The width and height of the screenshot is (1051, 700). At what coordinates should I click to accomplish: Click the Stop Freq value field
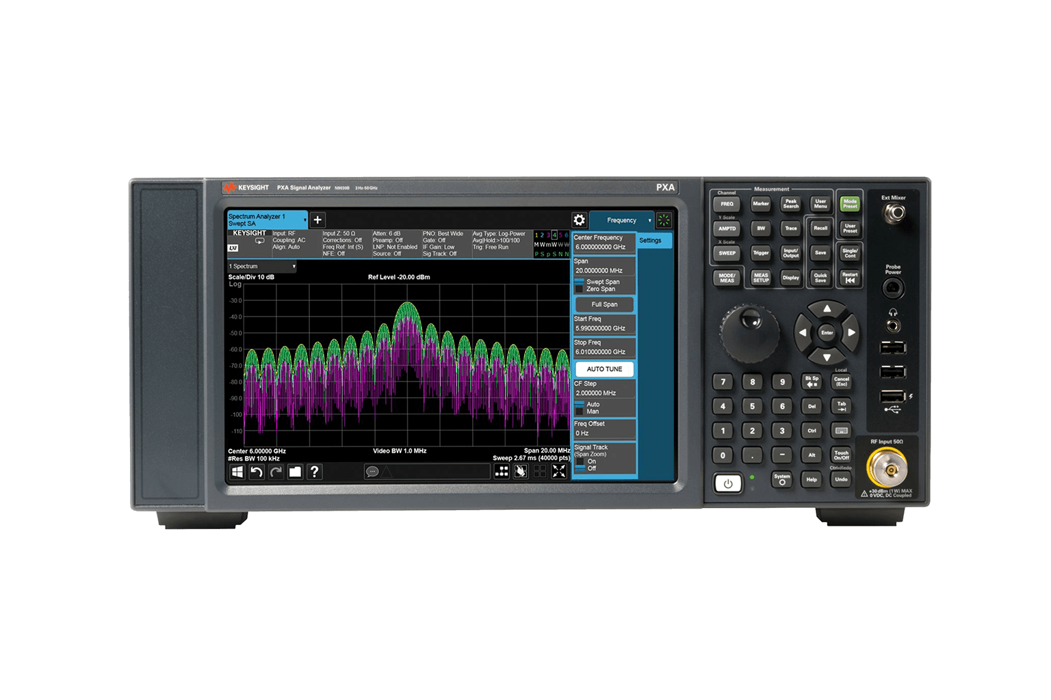(x=604, y=352)
